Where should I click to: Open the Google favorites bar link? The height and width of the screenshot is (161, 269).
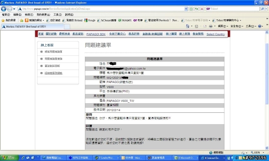(x=90, y=21)
